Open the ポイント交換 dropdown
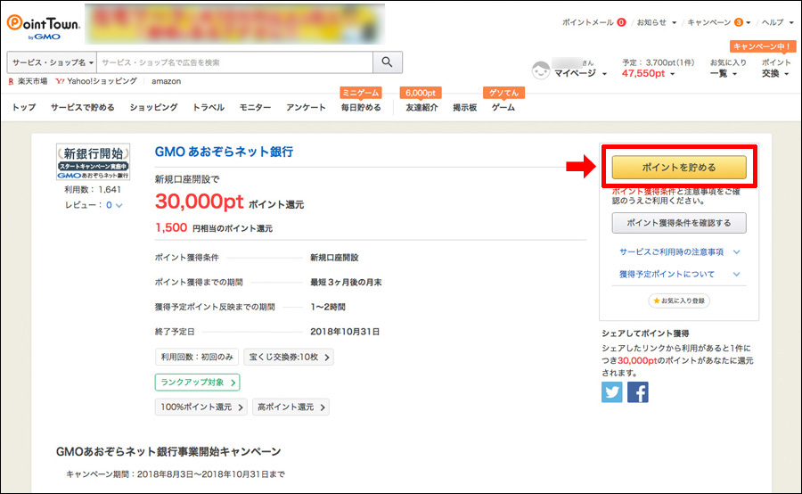This screenshot has width=802, height=494. point(775,69)
